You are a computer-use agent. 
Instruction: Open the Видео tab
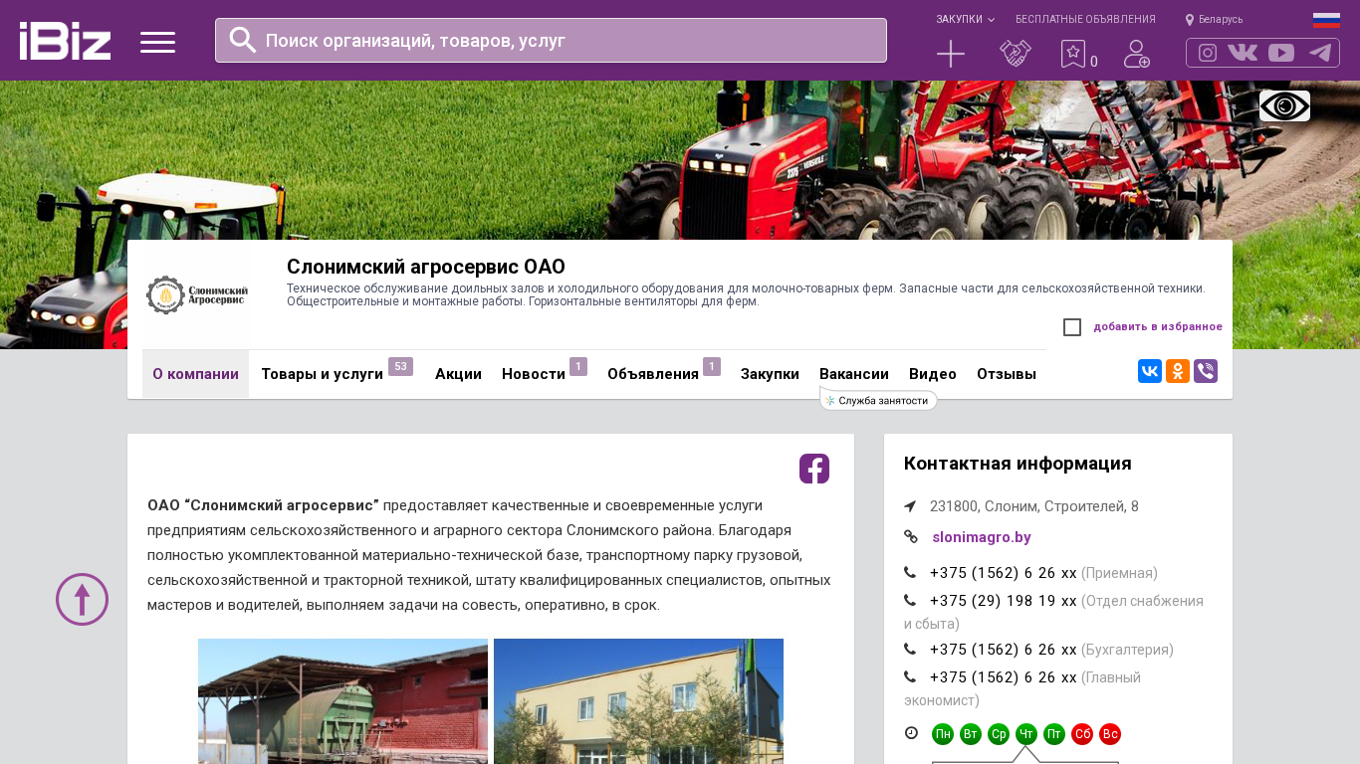point(933,374)
